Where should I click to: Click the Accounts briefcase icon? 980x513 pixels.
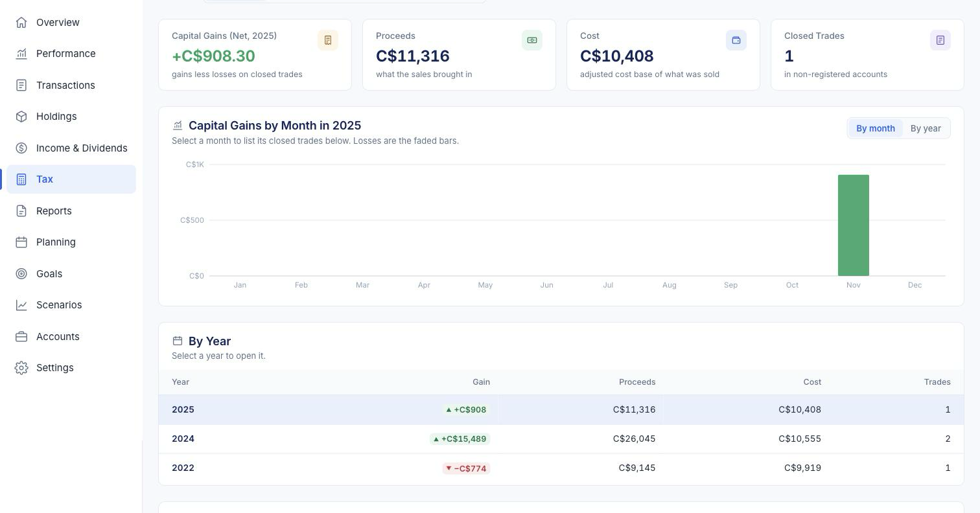(x=21, y=337)
